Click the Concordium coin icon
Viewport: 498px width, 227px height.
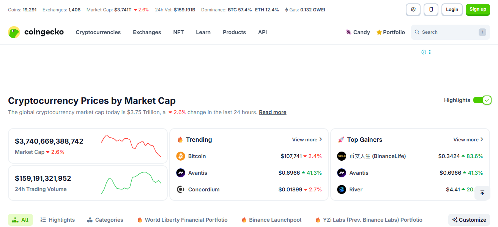coord(181,189)
